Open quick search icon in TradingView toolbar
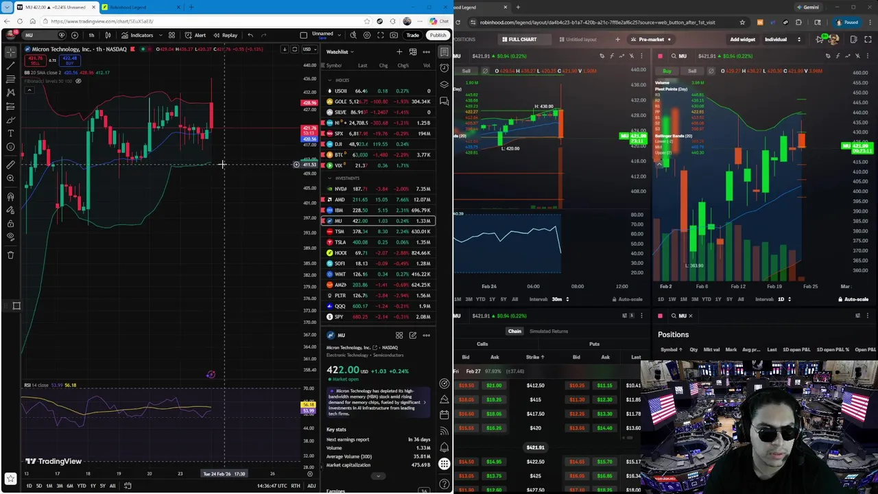This screenshot has width=878, height=494. (353, 35)
